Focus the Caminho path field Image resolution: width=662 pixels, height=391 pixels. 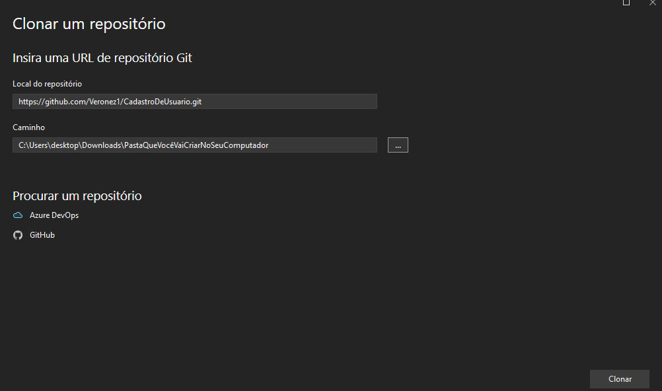pyautogui.click(x=195, y=145)
